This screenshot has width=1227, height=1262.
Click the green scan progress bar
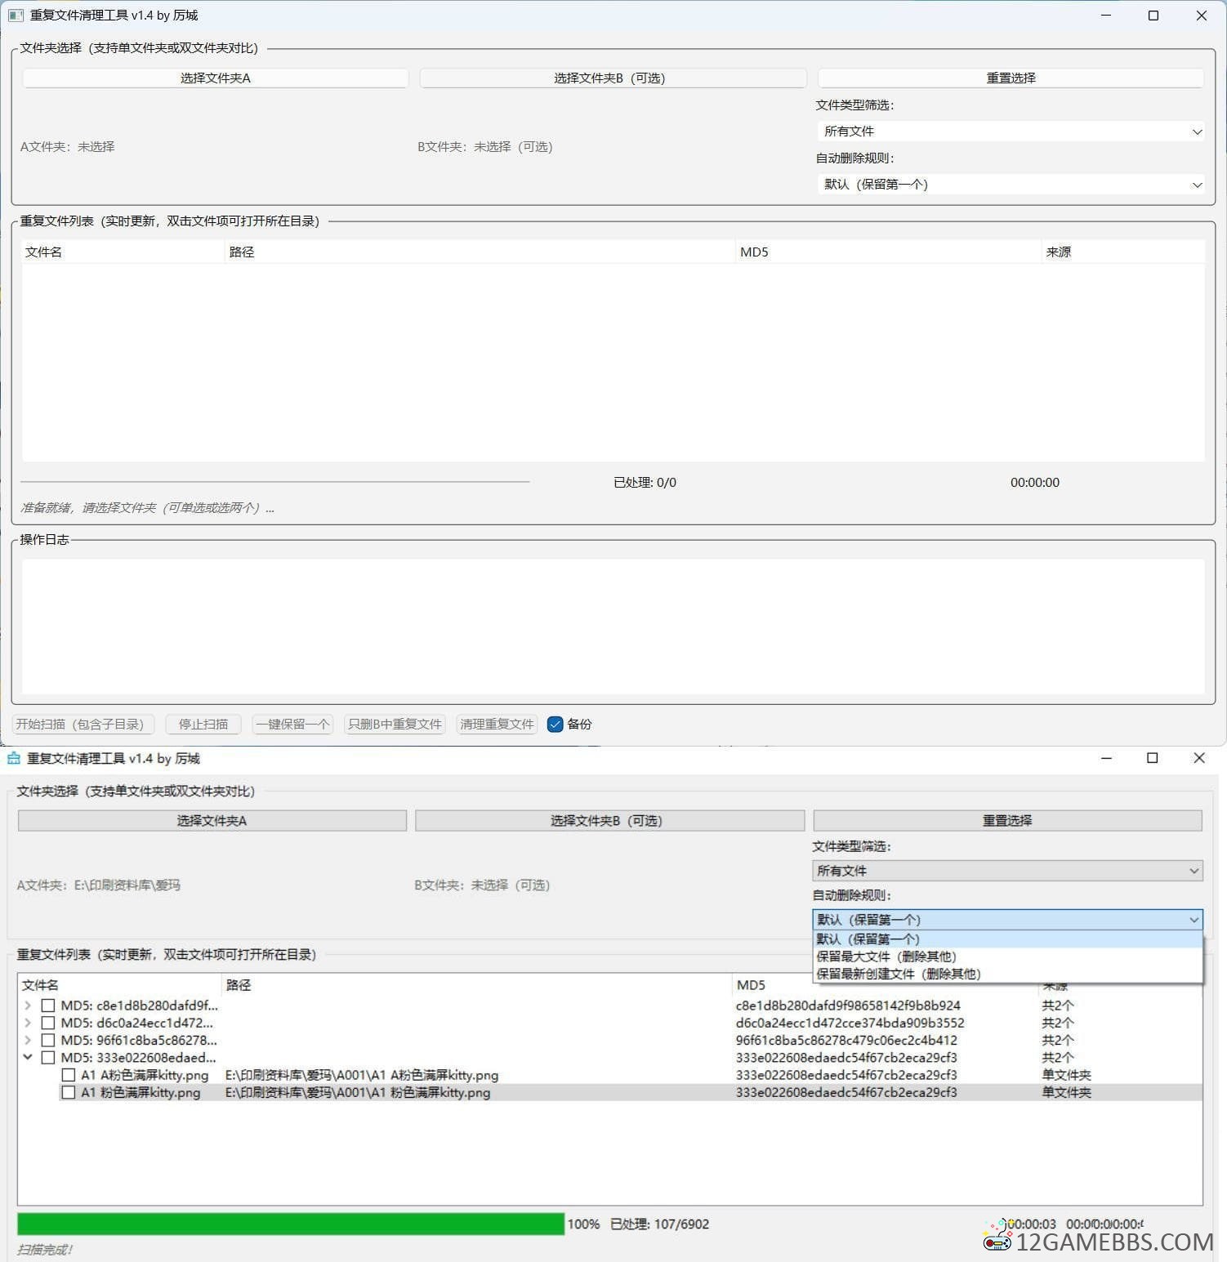290,1224
